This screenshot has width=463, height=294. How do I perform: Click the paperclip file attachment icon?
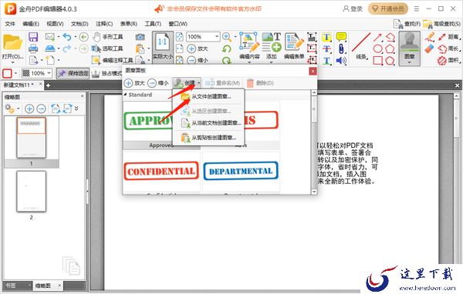[341, 48]
